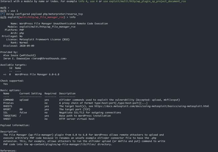The width and height of the screenshot is (218, 152).
Task: Click the red multi/http/wp_file_manager_rce module name
Action: (x=42, y=17)
